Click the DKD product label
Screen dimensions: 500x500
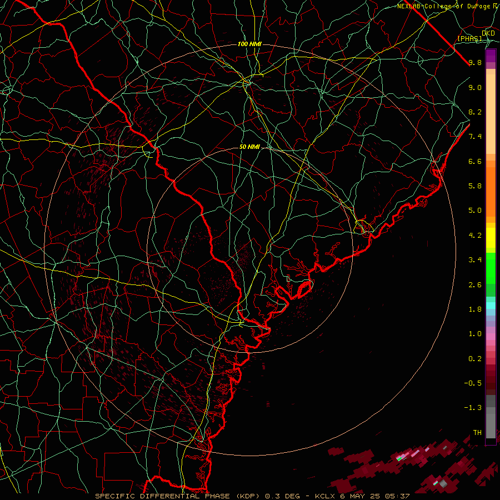488,33
